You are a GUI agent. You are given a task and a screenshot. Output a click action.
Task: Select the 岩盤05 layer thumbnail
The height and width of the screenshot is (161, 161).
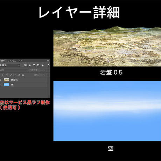[x=6, y=80]
